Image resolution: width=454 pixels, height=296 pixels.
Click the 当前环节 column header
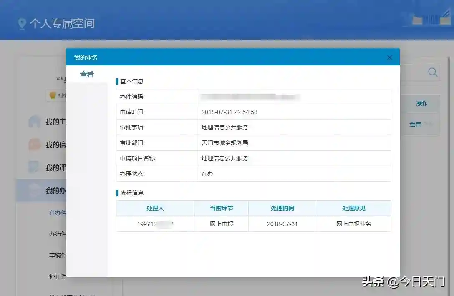coord(221,208)
